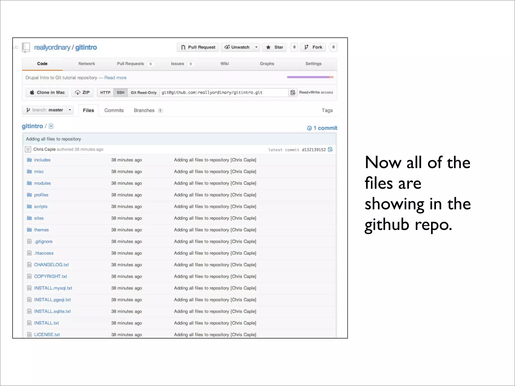Click the modules folder icon
Screen dimensions: 515x386
click(x=29, y=183)
